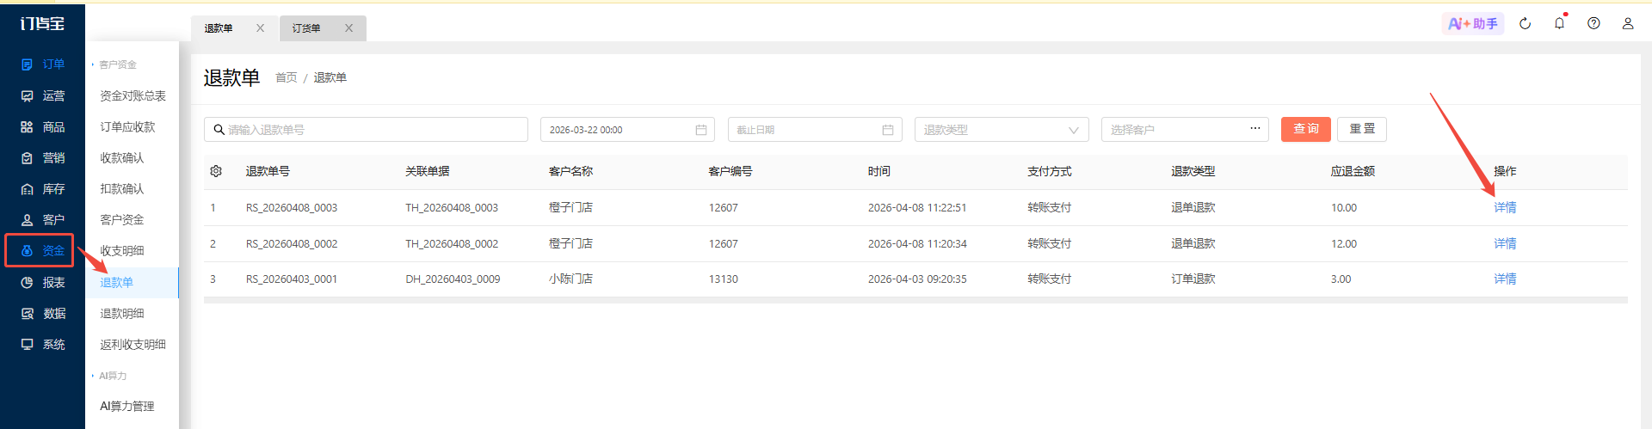The width and height of the screenshot is (1652, 429).
Task: Open 扣款确认 menu item
Action: [x=122, y=188]
